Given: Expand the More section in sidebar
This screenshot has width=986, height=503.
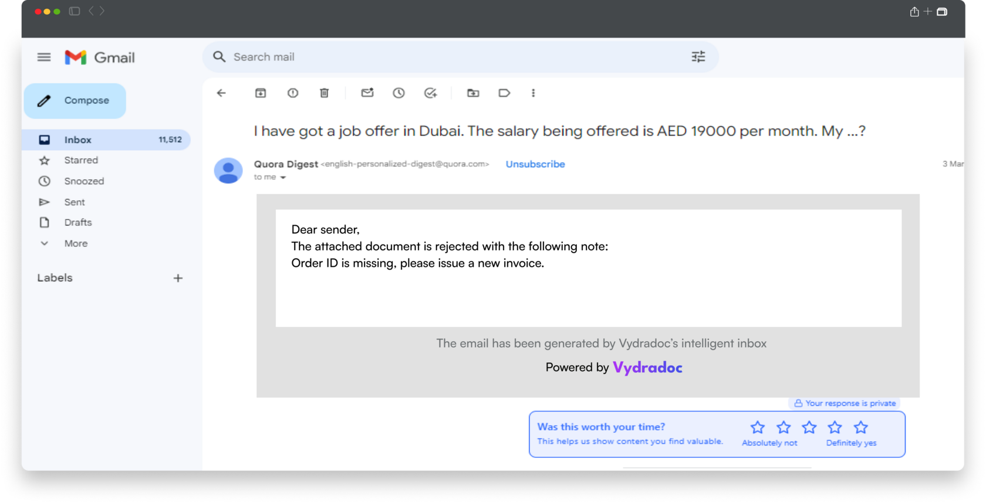Looking at the screenshot, I should [76, 243].
